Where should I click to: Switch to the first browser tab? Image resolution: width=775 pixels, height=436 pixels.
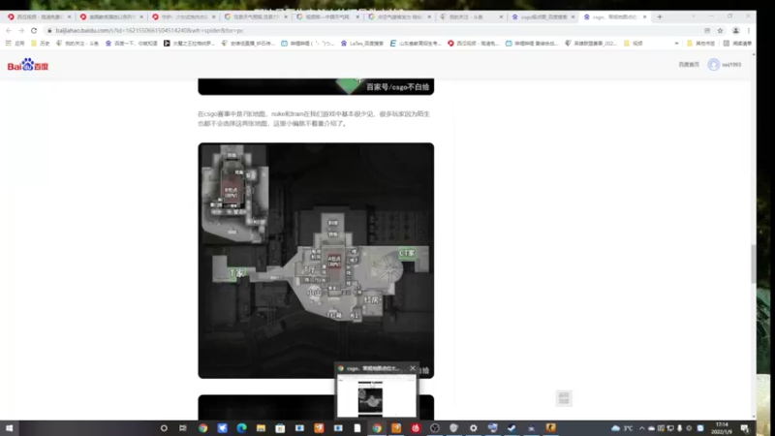(x=38, y=16)
